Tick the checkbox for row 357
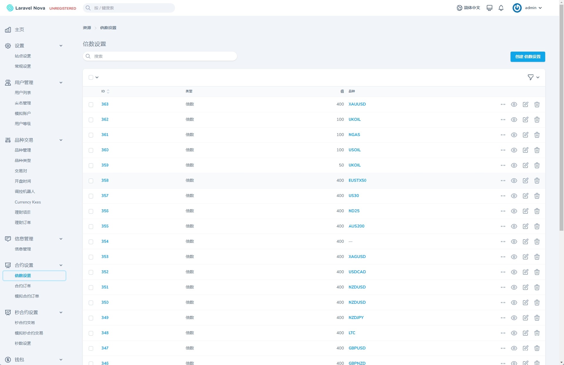 [x=91, y=196]
